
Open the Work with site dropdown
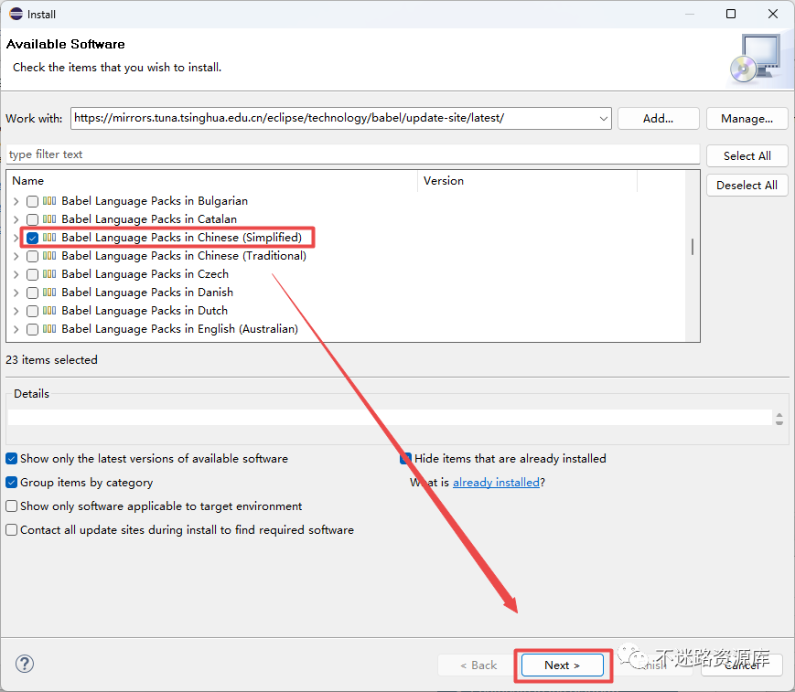click(603, 119)
